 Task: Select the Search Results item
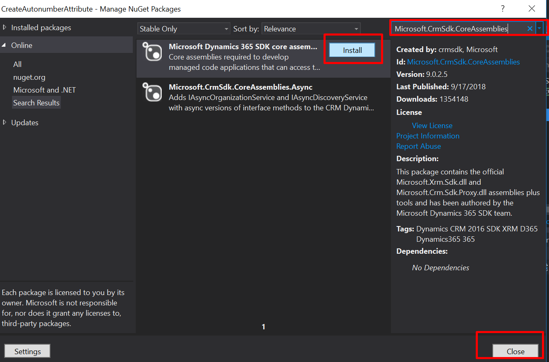(x=36, y=103)
